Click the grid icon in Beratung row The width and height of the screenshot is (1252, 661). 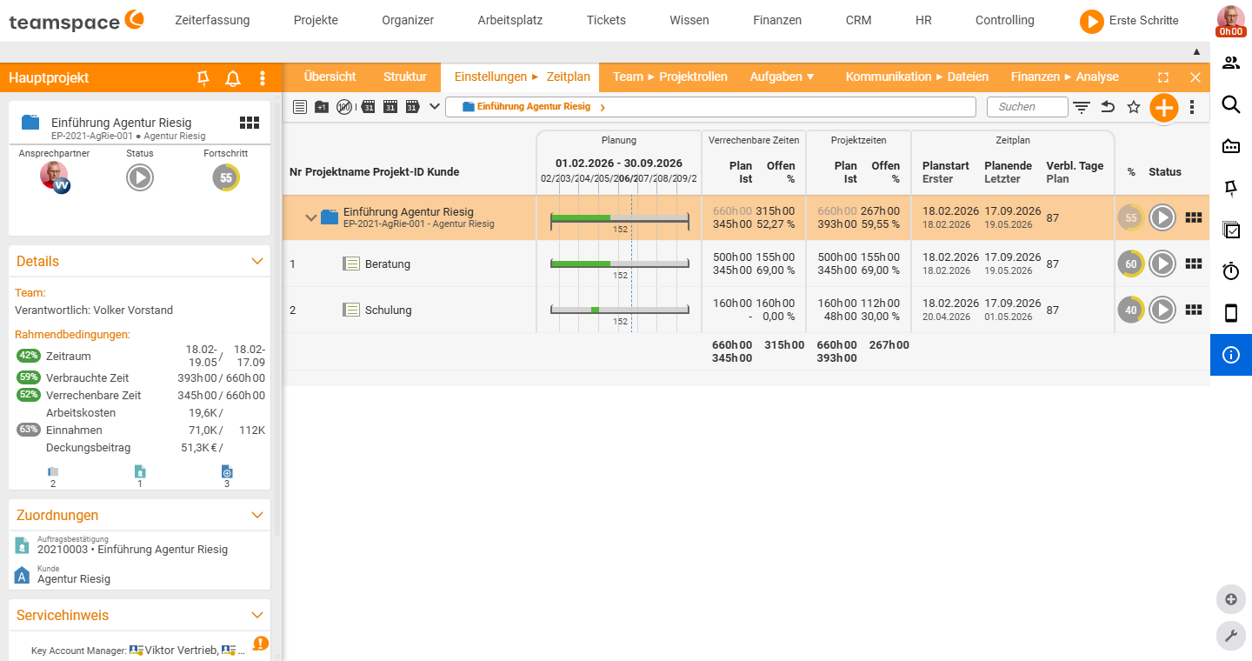tap(1194, 264)
